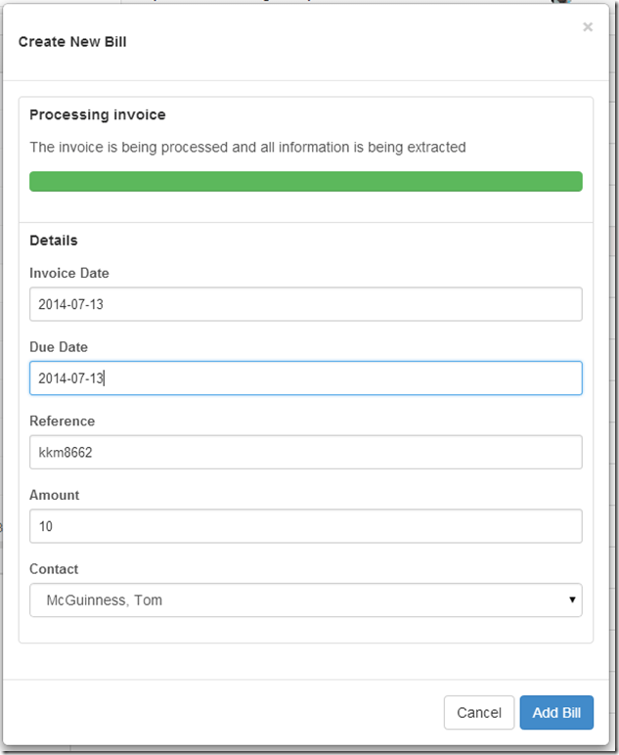Click the arrow on the Contact select
The height and width of the screenshot is (755, 619).
(572, 600)
